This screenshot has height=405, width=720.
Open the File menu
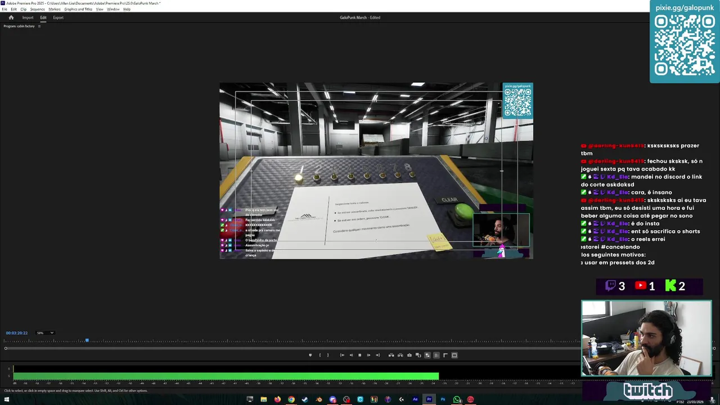4,10
